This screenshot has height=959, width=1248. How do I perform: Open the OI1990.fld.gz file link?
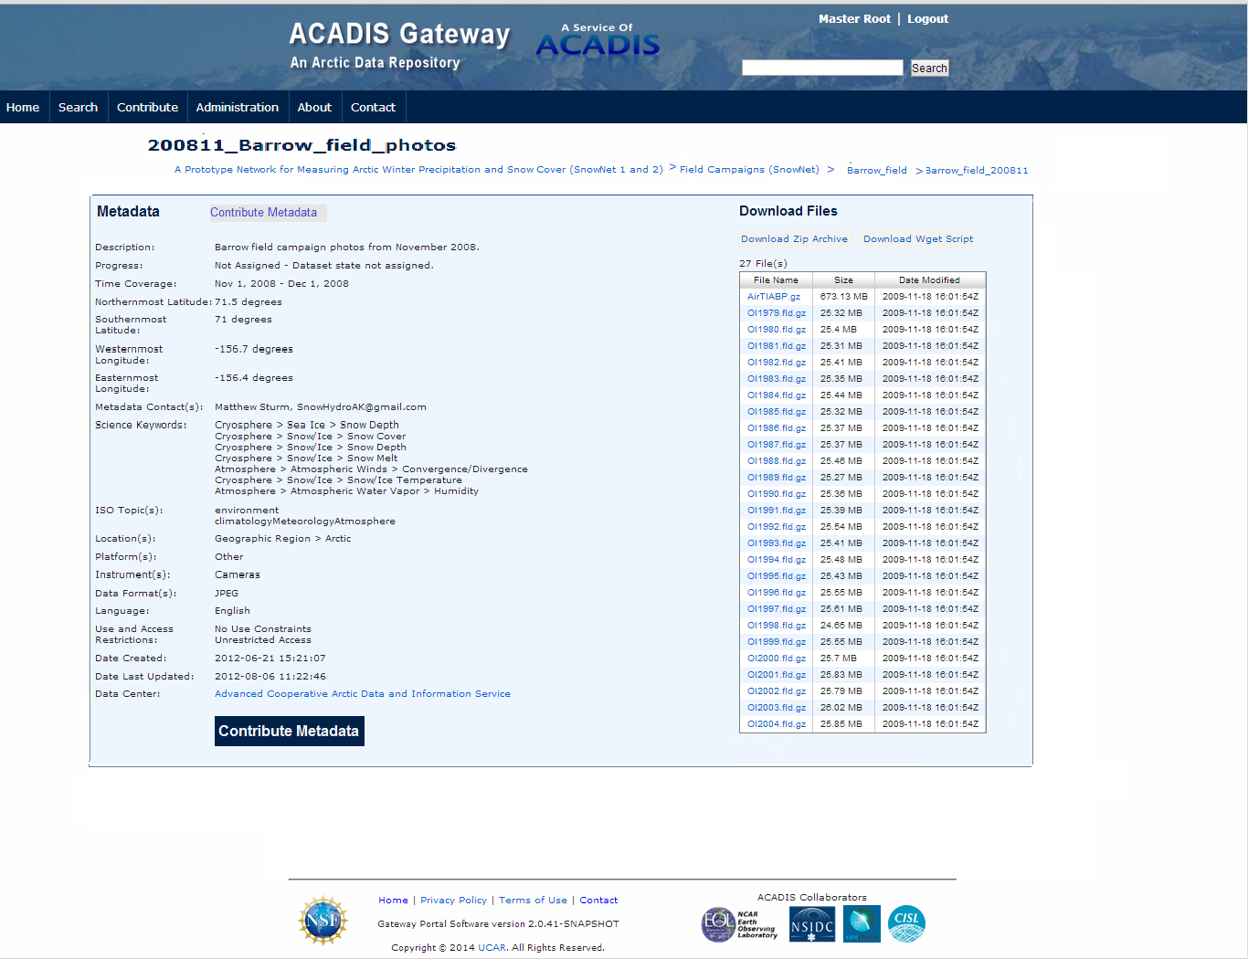pyautogui.click(x=776, y=494)
